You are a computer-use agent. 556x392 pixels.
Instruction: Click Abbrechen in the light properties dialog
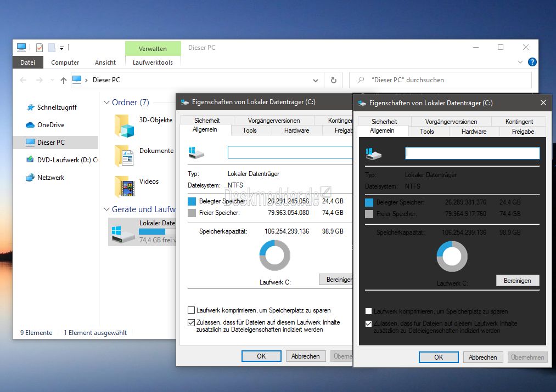point(305,356)
